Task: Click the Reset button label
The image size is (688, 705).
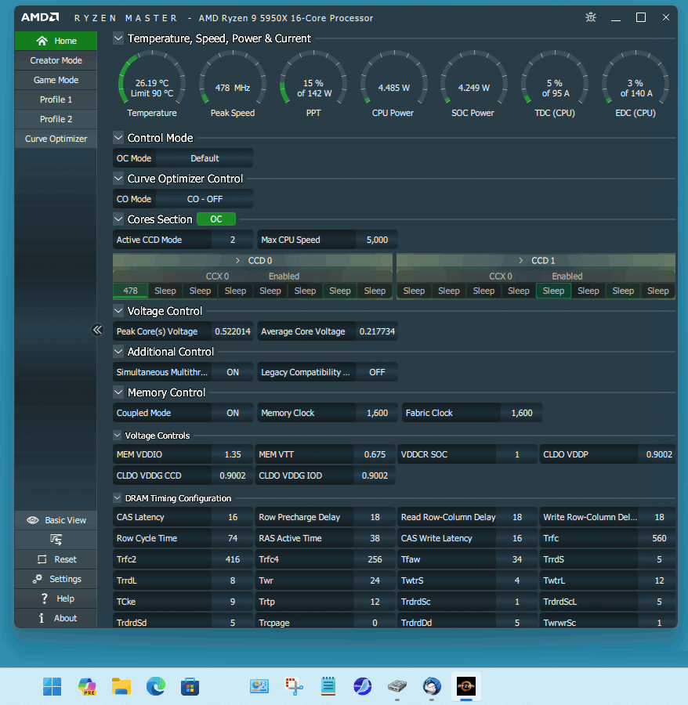Action: [x=65, y=559]
